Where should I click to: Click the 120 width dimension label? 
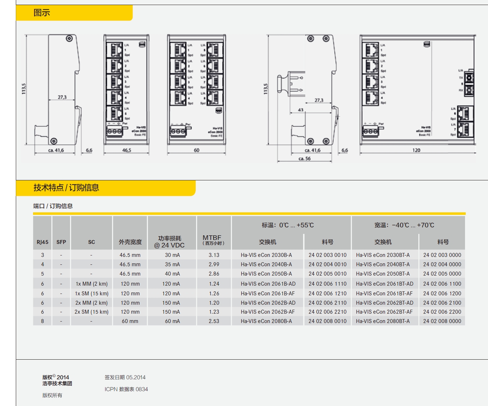pos(416,150)
